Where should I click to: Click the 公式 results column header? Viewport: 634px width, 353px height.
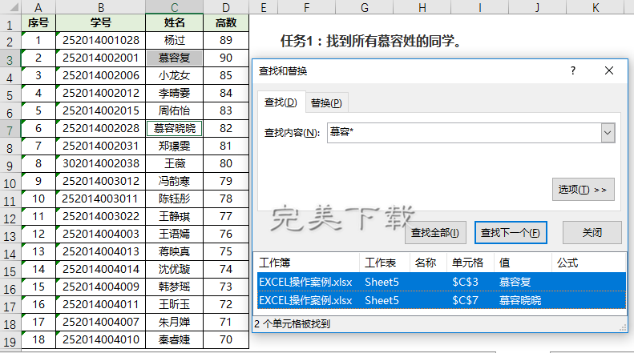point(588,263)
